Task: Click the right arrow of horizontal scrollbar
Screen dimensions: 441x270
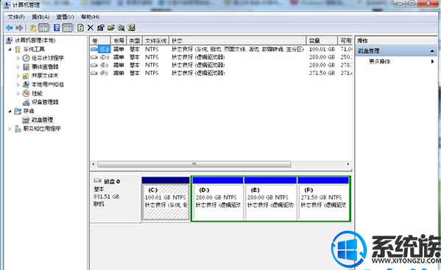Action: point(348,164)
